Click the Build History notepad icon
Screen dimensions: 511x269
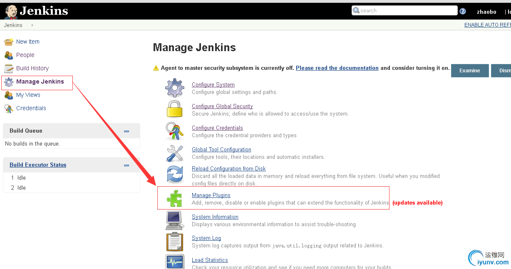point(9,68)
